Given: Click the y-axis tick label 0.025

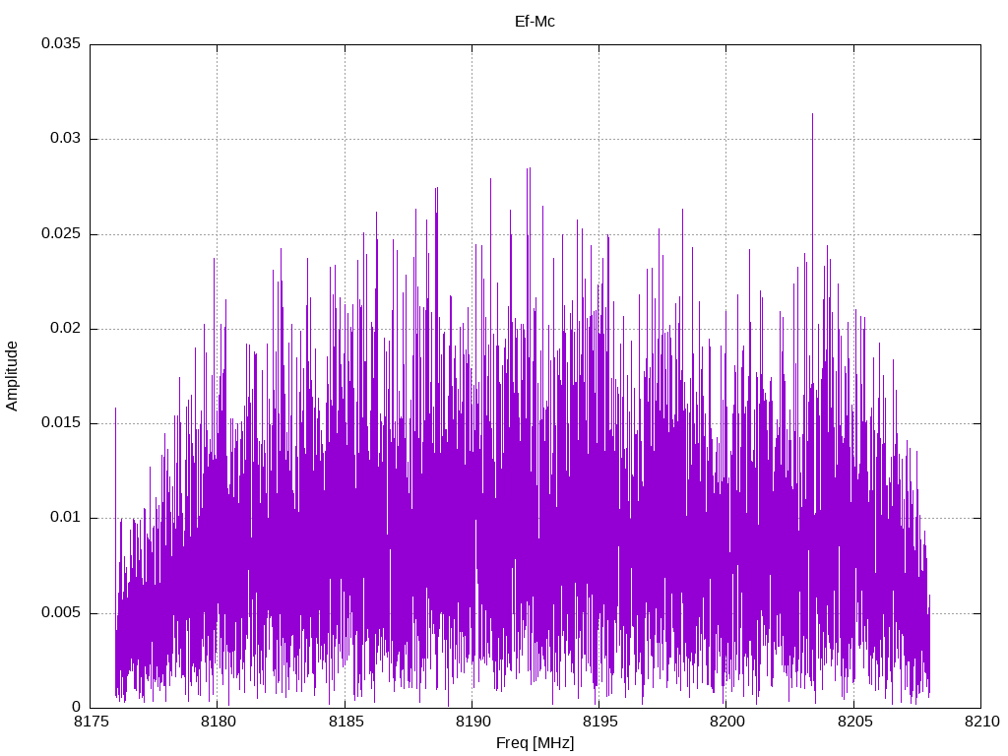Looking at the screenshot, I should pyautogui.click(x=61, y=233).
